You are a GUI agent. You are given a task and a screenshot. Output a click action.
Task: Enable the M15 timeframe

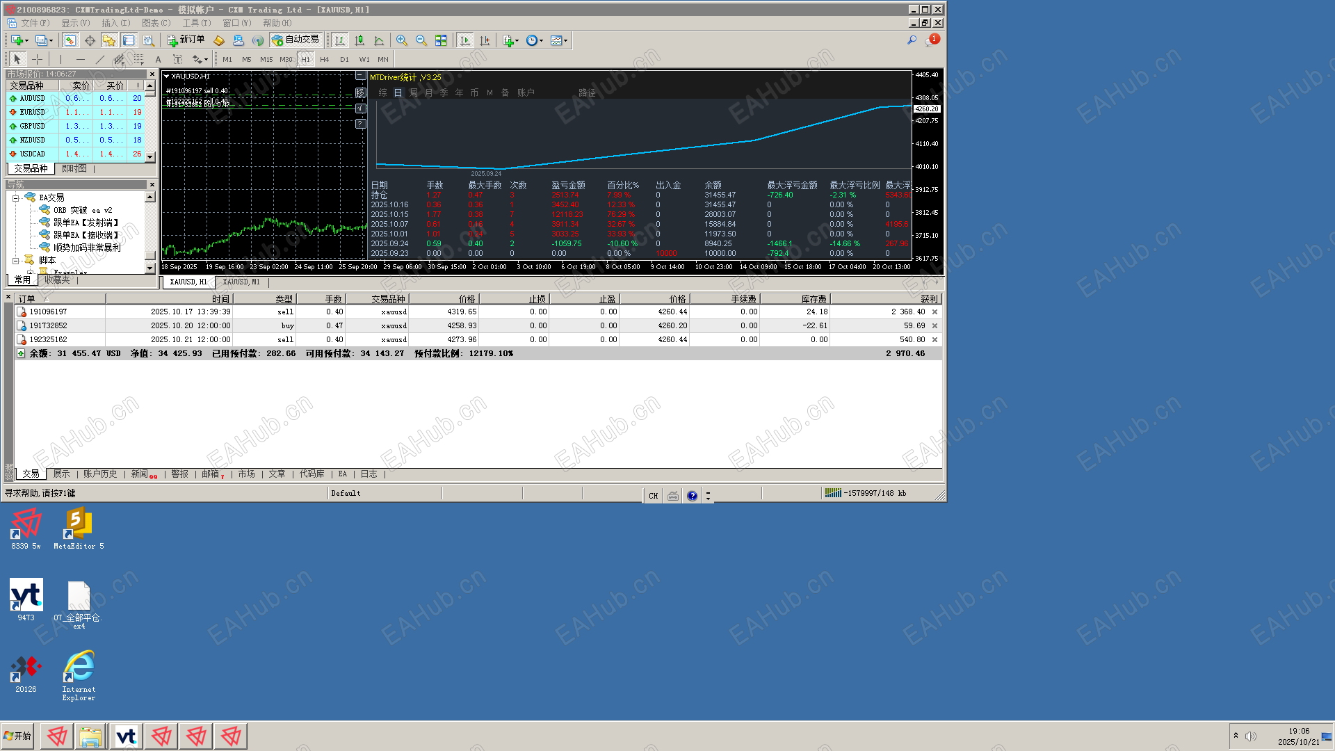266,59
